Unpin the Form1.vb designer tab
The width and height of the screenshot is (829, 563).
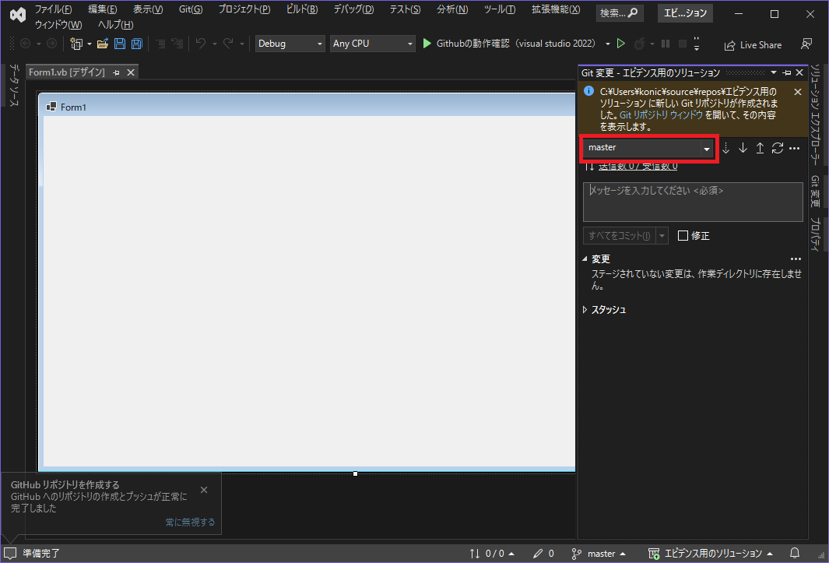pos(115,71)
